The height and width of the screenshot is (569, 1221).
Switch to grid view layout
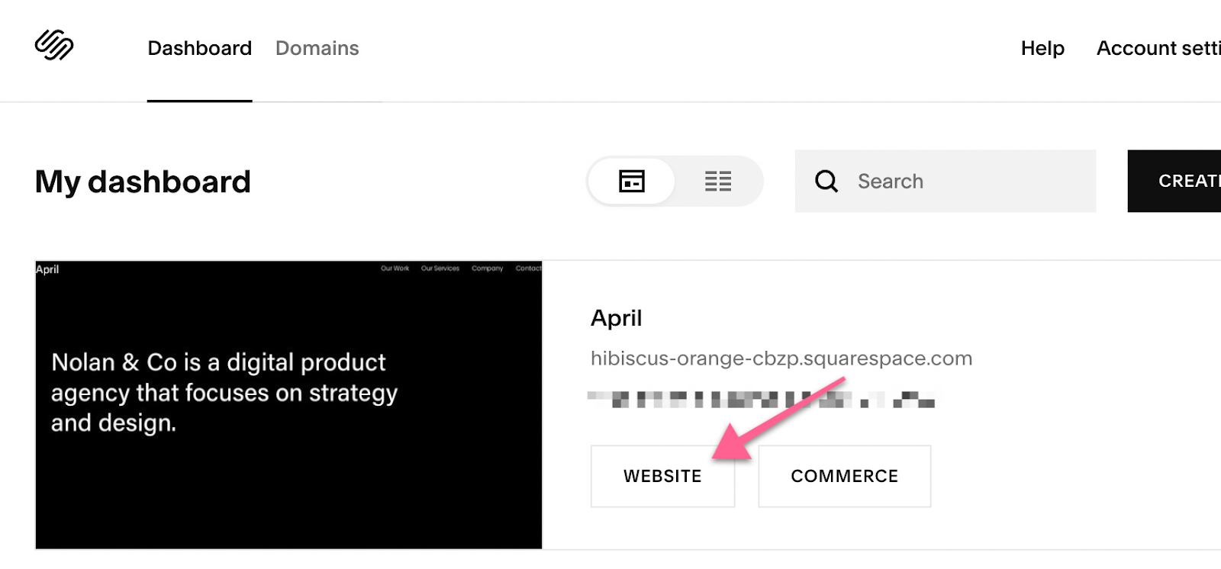tap(631, 181)
